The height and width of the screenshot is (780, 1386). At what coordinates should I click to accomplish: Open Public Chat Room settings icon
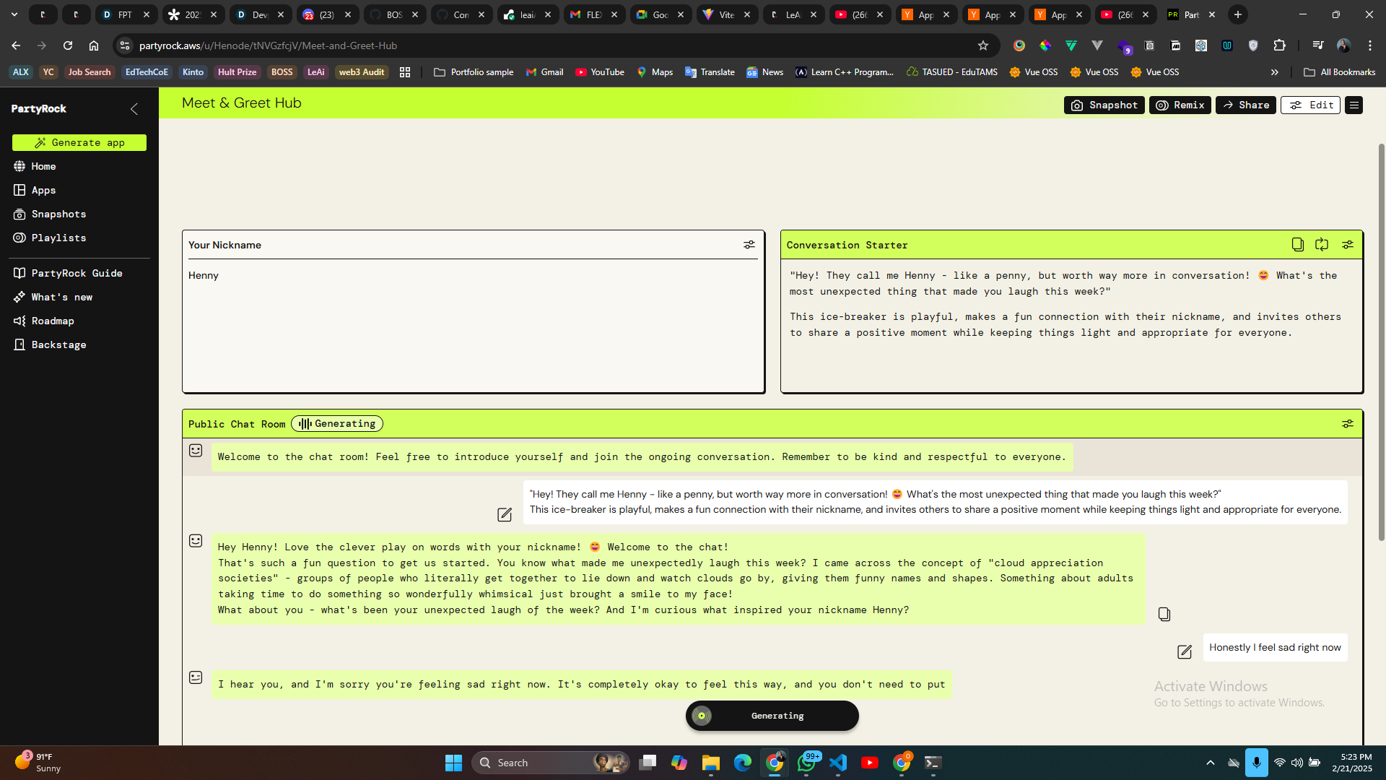[1348, 424]
